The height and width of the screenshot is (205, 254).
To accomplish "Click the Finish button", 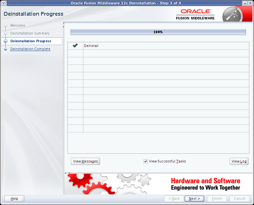I will click(217, 198).
